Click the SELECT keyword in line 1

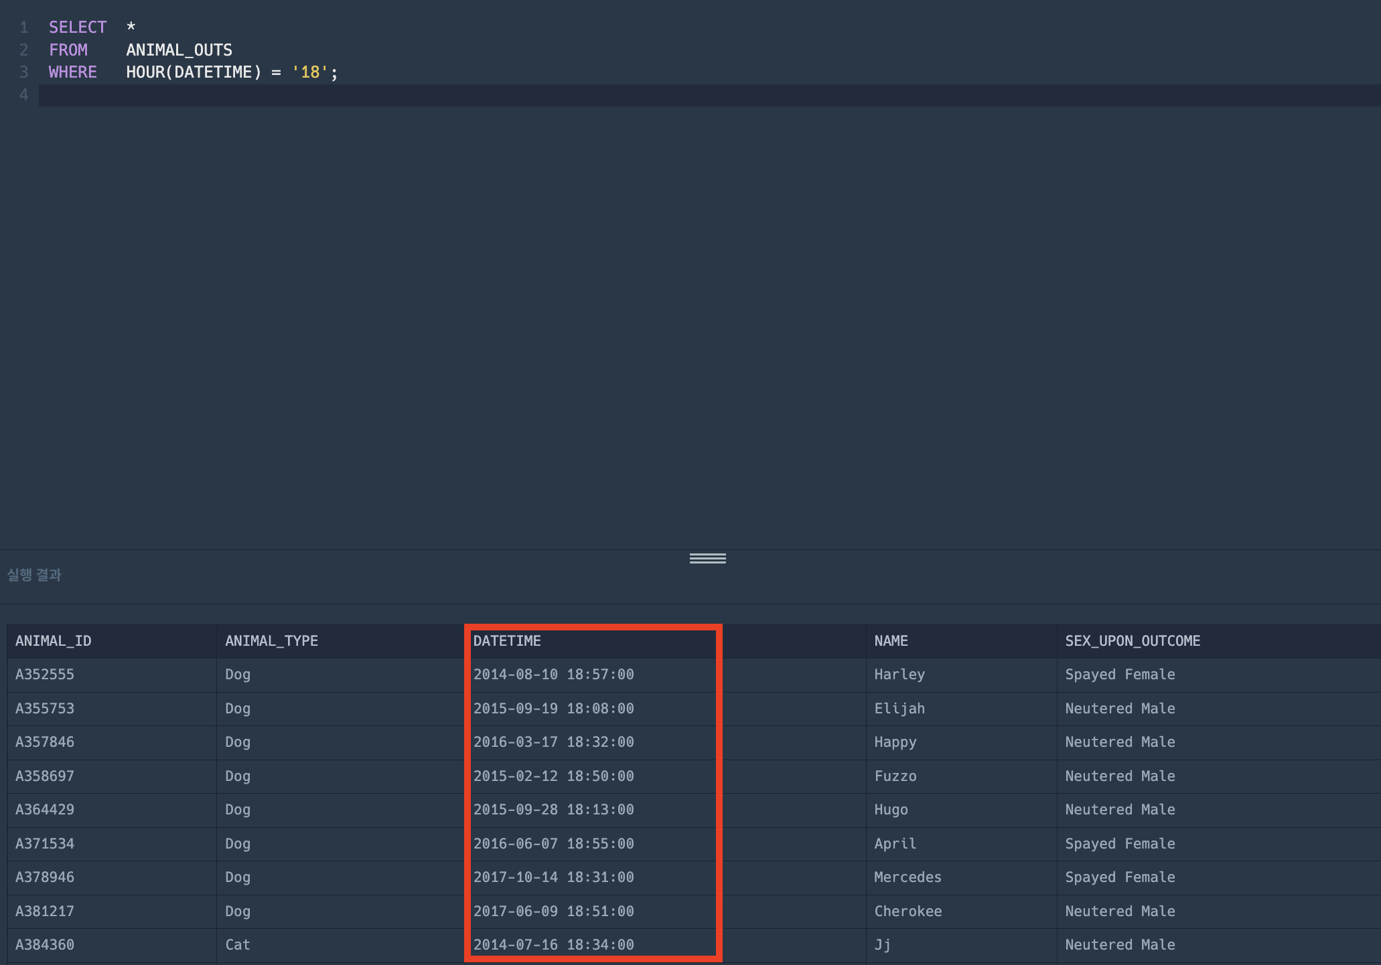tap(78, 27)
